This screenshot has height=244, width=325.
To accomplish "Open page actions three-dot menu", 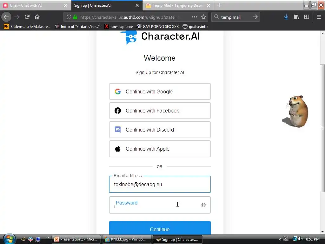I will pos(195,17).
